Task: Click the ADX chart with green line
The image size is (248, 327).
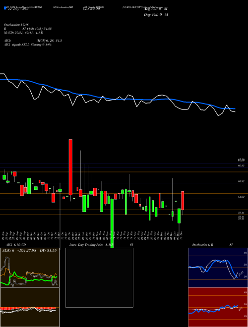Action: coord(30,268)
